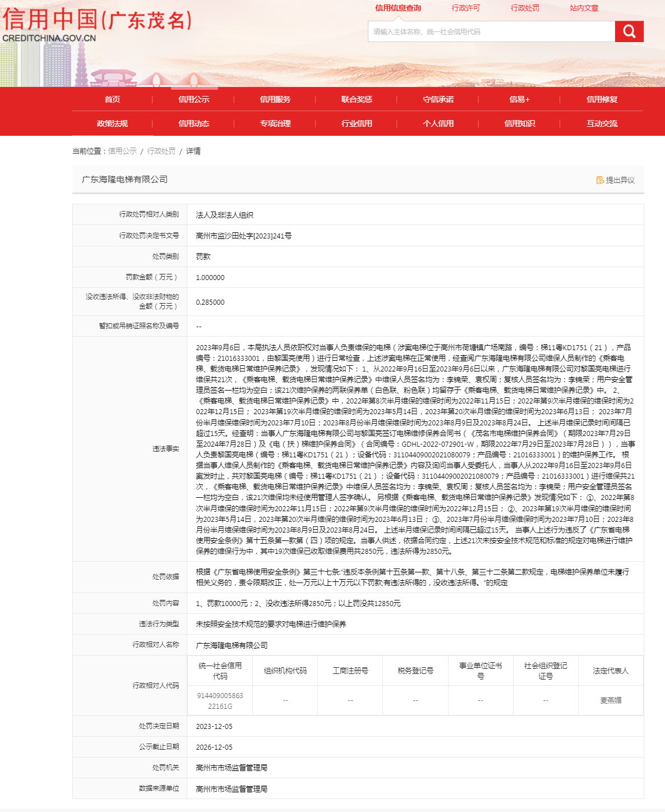Go to 专项治理 section

[275, 123]
